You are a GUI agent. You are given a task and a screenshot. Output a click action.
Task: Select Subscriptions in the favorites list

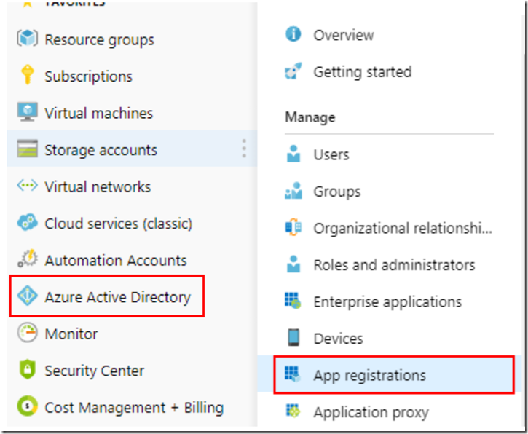click(x=89, y=76)
